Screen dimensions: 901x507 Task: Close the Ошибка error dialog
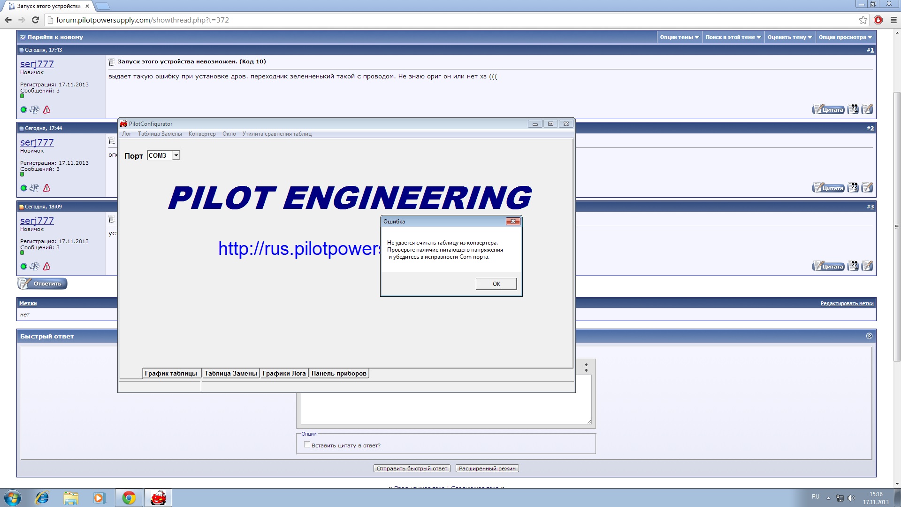[x=513, y=221]
